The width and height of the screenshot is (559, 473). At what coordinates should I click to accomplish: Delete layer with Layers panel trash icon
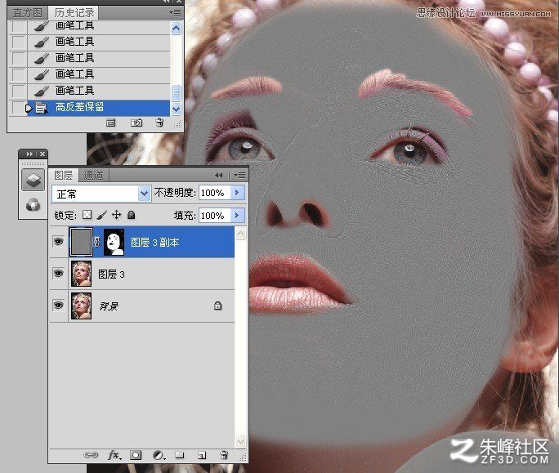(x=224, y=455)
